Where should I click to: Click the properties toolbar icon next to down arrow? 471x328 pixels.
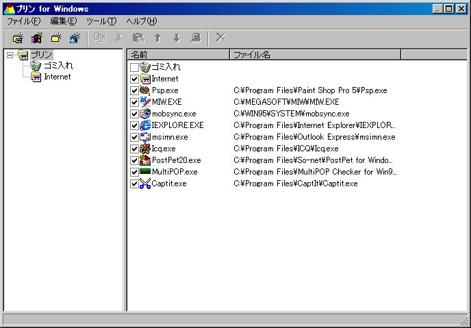click(196, 38)
